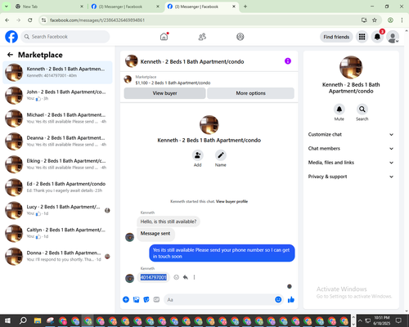
Task: Click the back arrow next to Marketplace
Action: [x=11, y=55]
